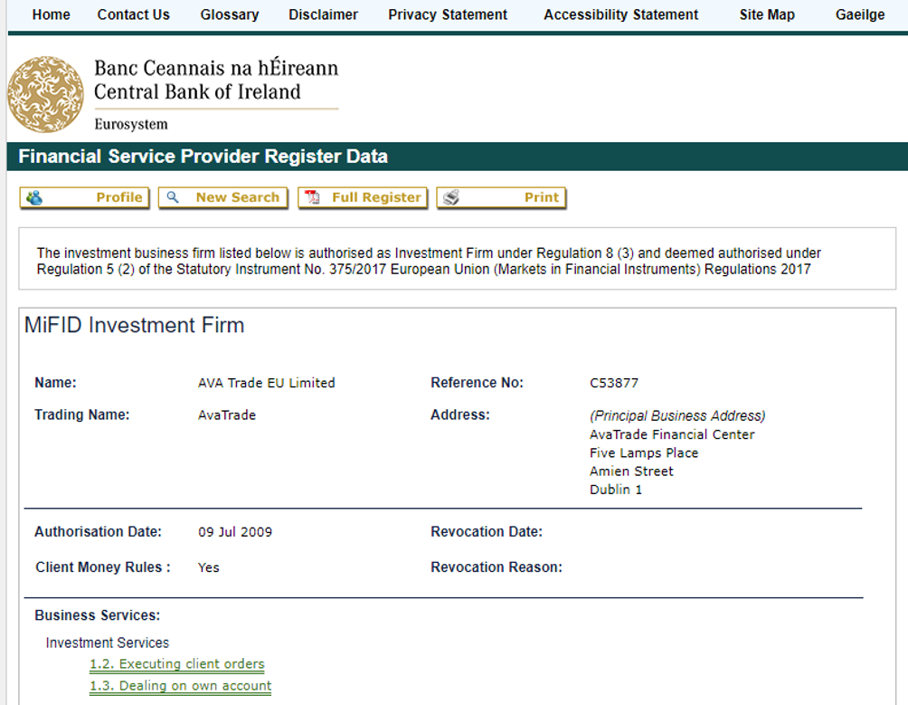
Task: Click the document icon on Full Register button
Action: point(311,197)
